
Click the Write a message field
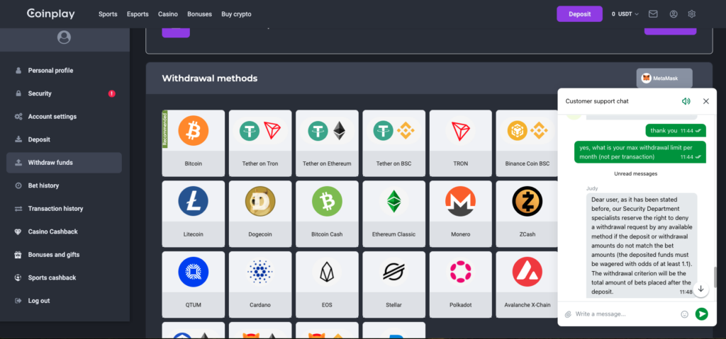point(625,314)
